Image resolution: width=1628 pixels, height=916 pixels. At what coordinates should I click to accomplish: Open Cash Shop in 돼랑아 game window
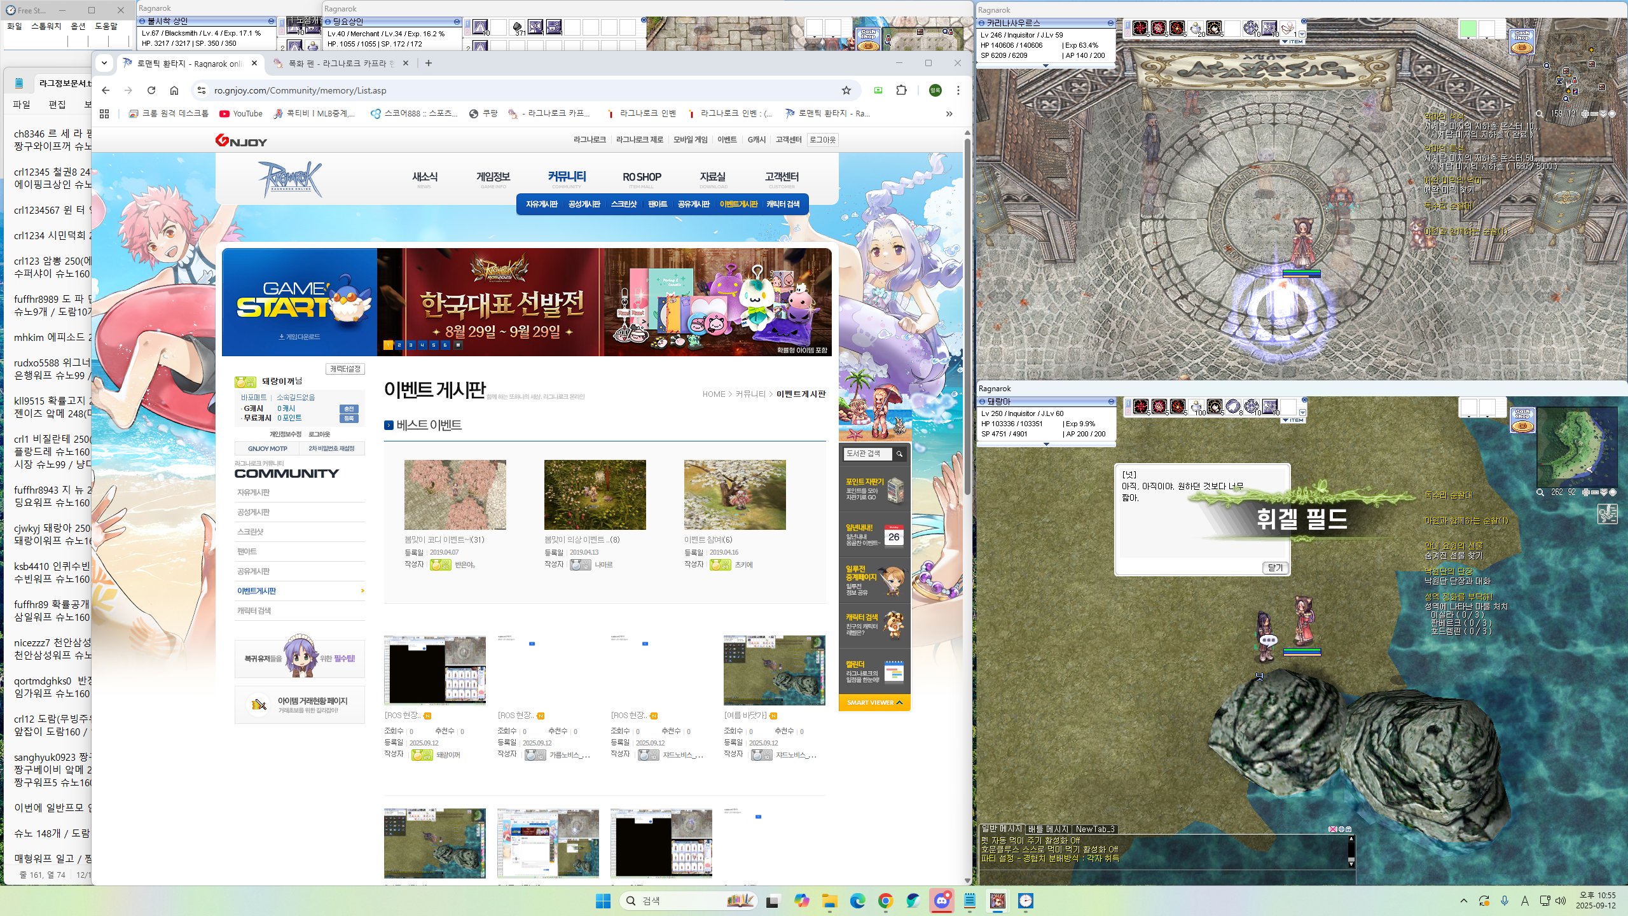[1522, 420]
